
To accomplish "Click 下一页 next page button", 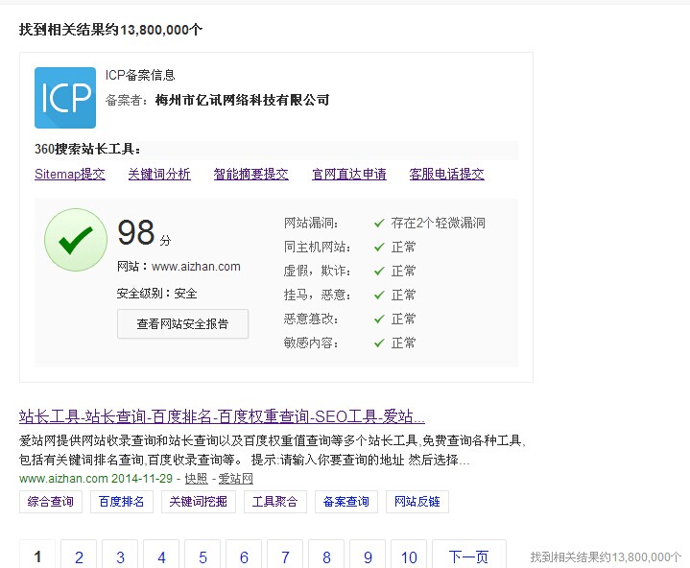I will (x=468, y=556).
